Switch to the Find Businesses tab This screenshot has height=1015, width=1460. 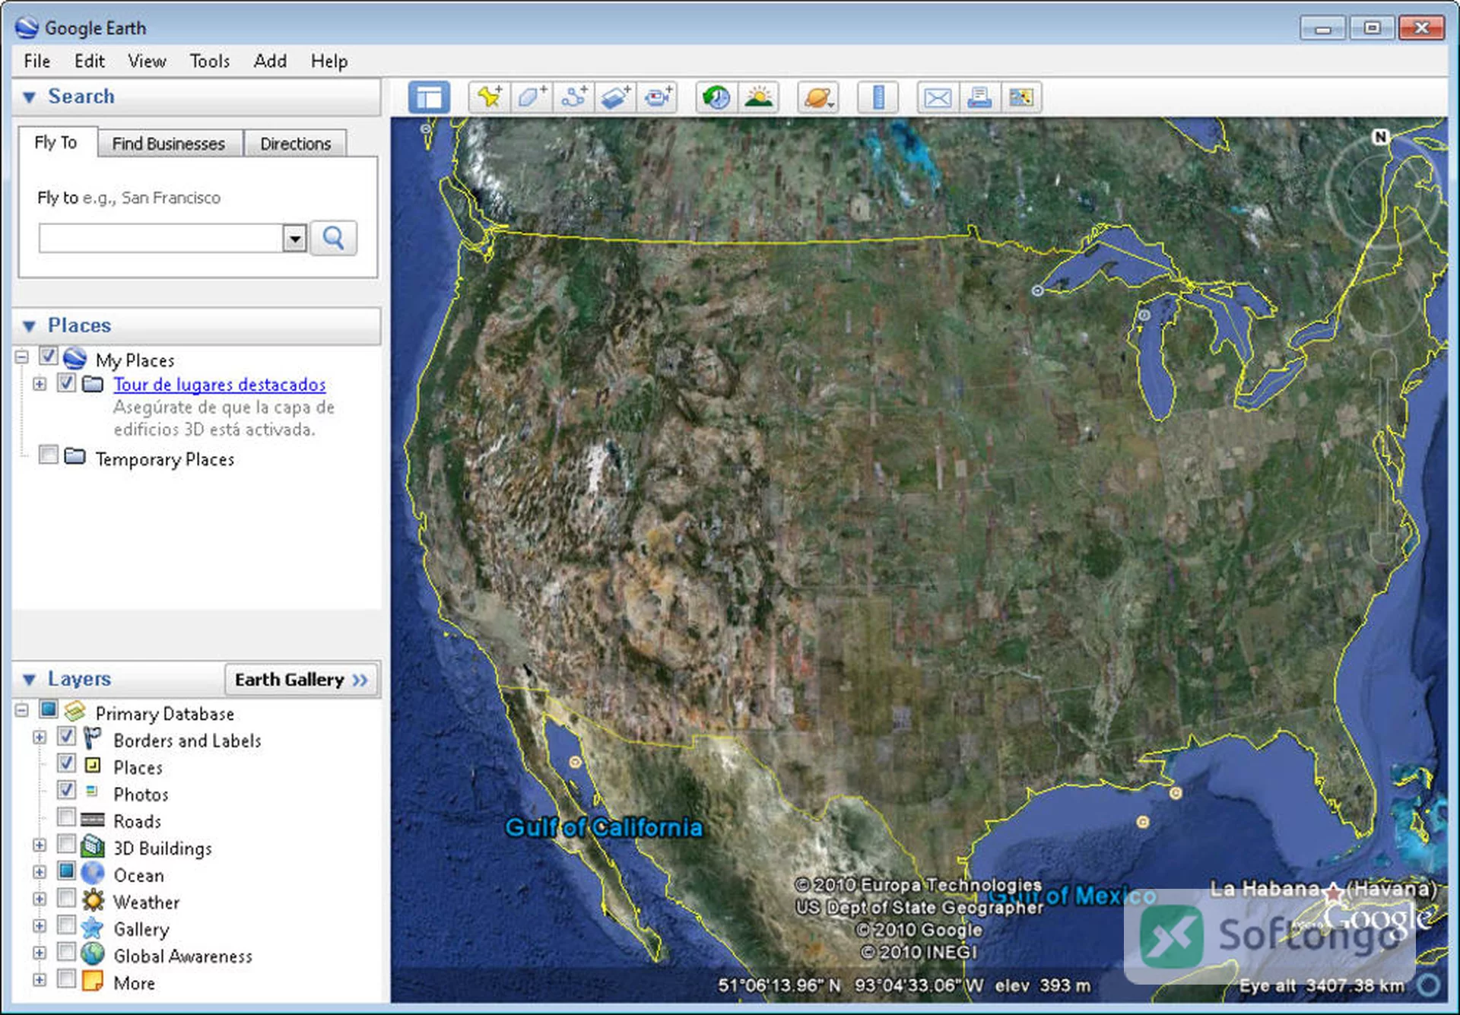169,144
